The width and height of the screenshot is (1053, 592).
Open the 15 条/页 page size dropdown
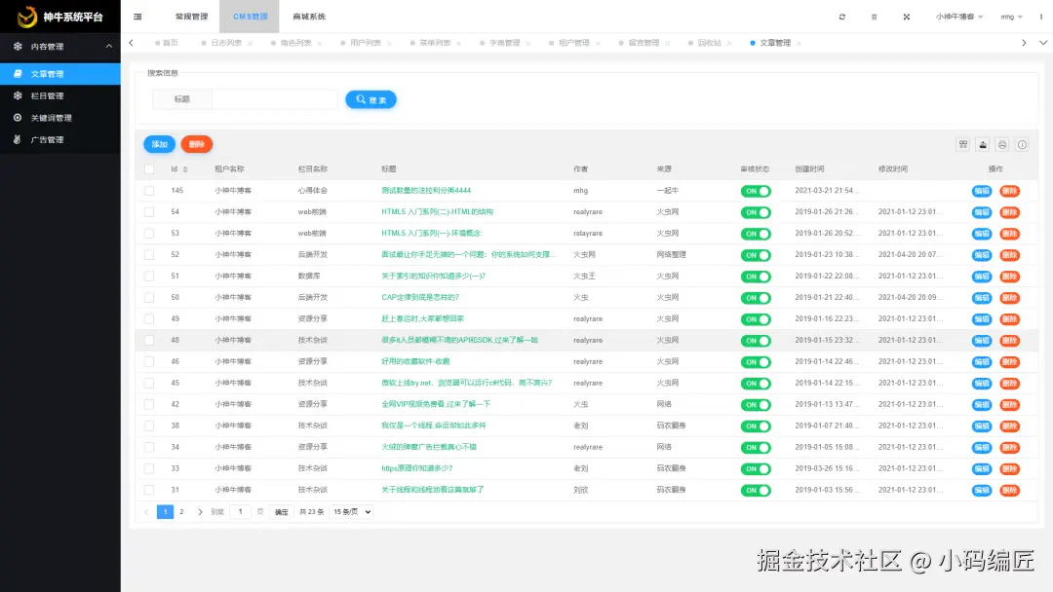coord(352,511)
